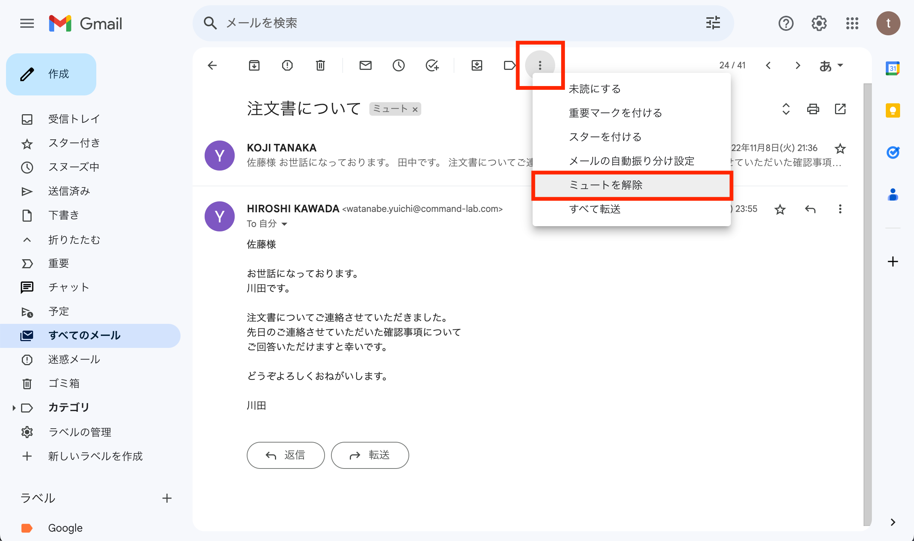Star the HIROSHI KAWADA message
The height and width of the screenshot is (541, 914).
coord(780,209)
